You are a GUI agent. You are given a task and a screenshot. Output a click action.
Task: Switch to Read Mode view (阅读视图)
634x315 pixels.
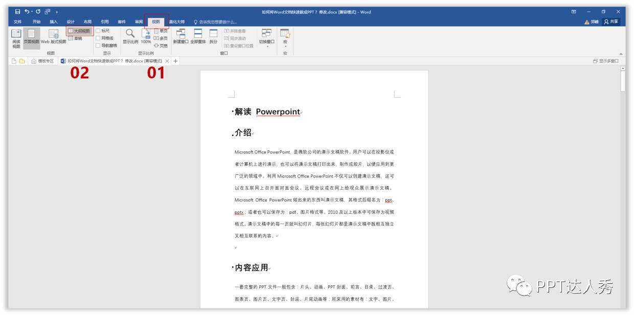click(x=16, y=39)
